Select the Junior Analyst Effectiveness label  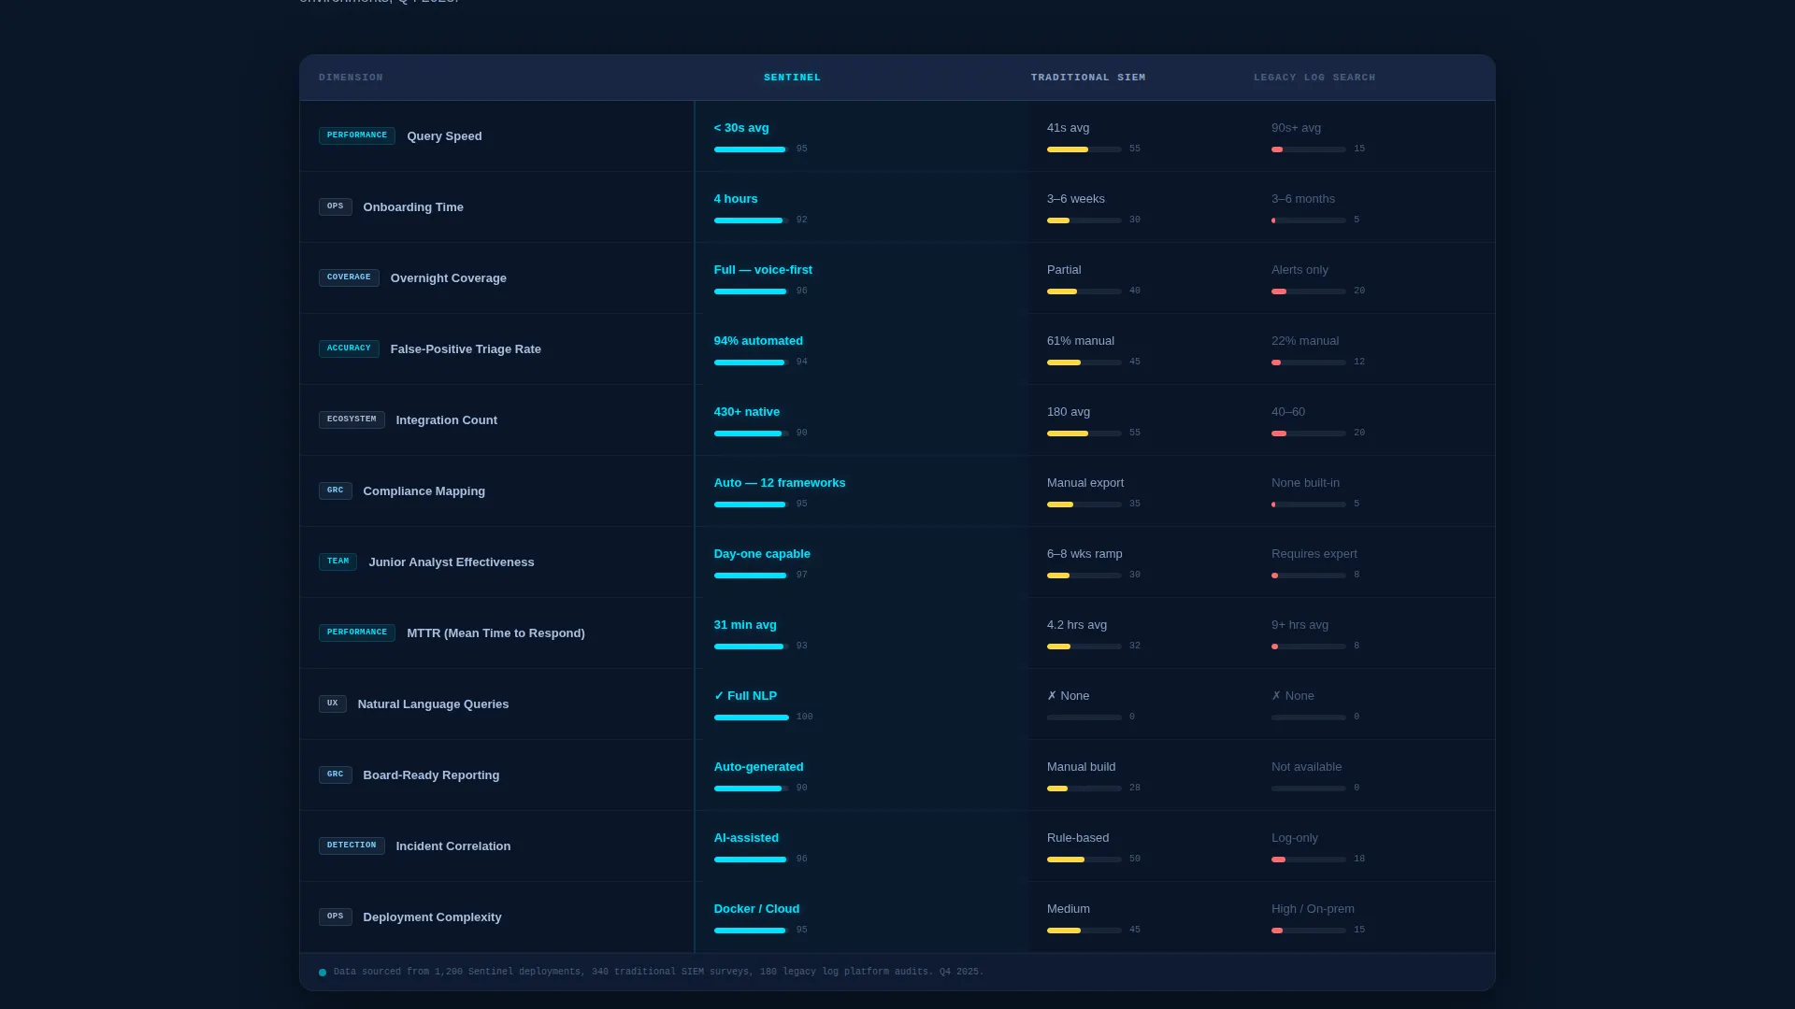pyautogui.click(x=452, y=562)
